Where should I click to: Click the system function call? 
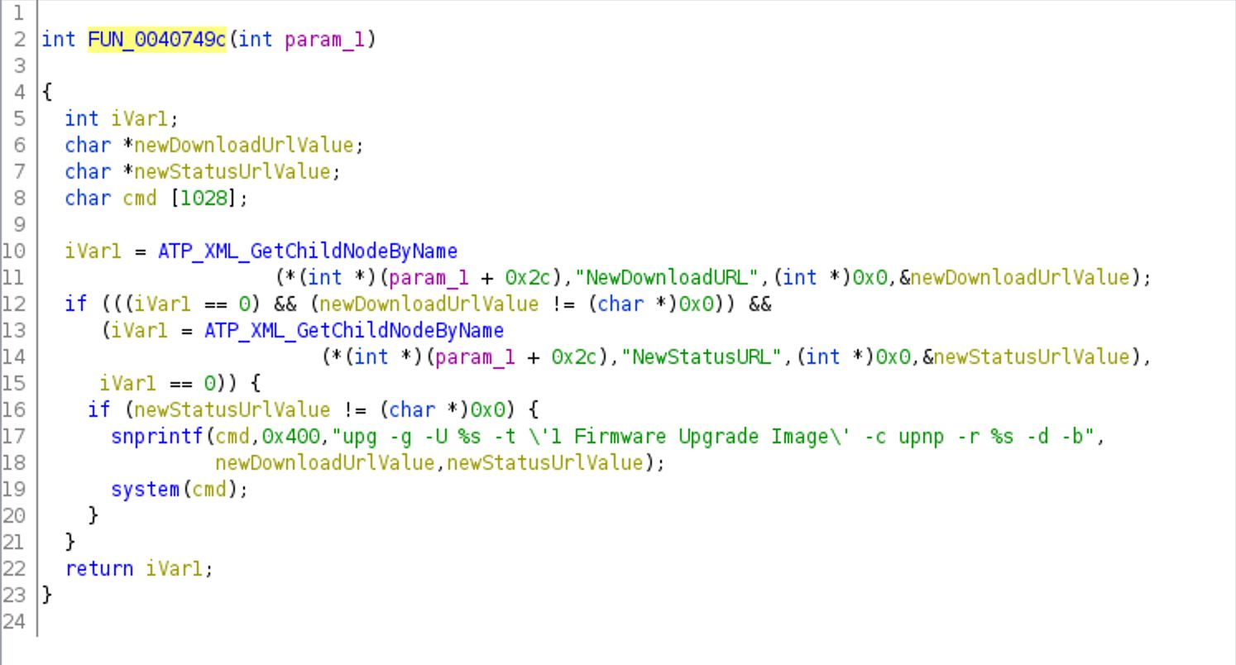tap(146, 489)
